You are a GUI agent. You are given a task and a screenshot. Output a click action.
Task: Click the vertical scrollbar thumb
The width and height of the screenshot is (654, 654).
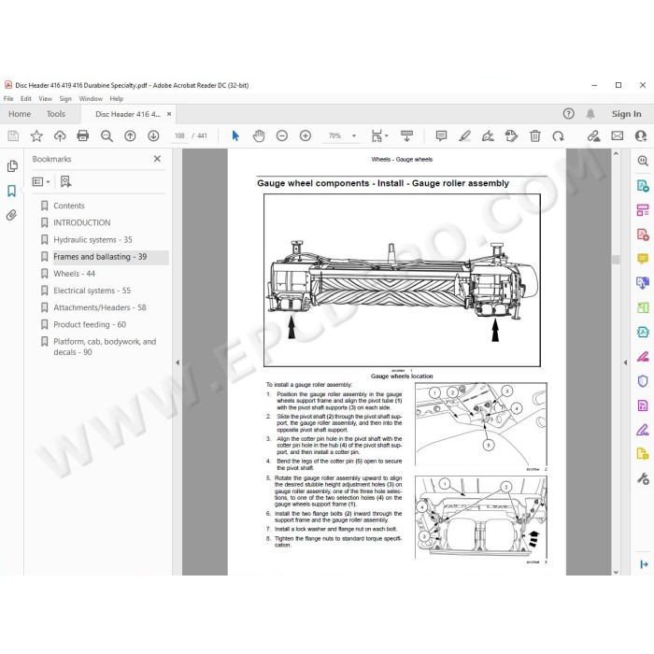(x=616, y=260)
